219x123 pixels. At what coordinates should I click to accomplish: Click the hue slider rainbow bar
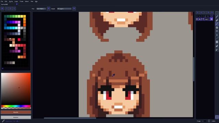[x=16, y=106]
